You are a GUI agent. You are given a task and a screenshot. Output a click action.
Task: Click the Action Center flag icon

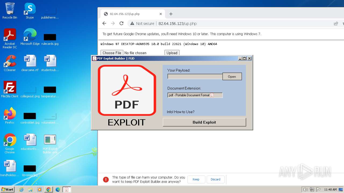coord(318,190)
